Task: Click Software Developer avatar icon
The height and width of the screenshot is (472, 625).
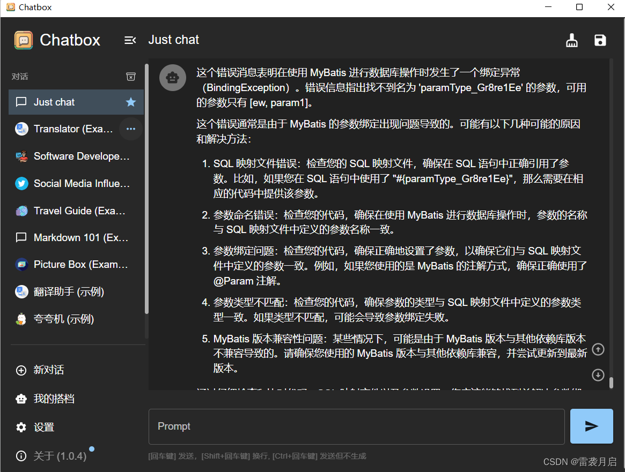Action: 21,156
